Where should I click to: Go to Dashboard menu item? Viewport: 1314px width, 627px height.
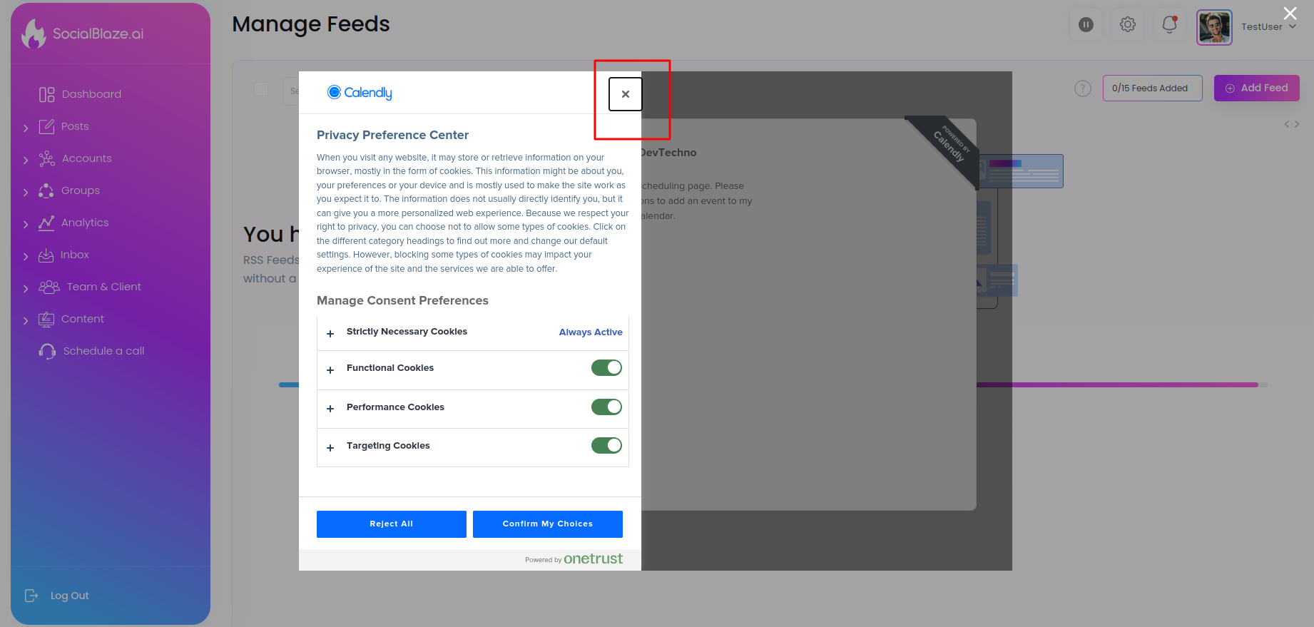pos(91,94)
